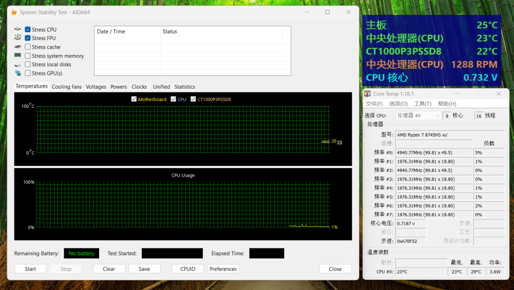514x290 pixels.
Task: Check Stress local disks
Action: (x=28, y=64)
